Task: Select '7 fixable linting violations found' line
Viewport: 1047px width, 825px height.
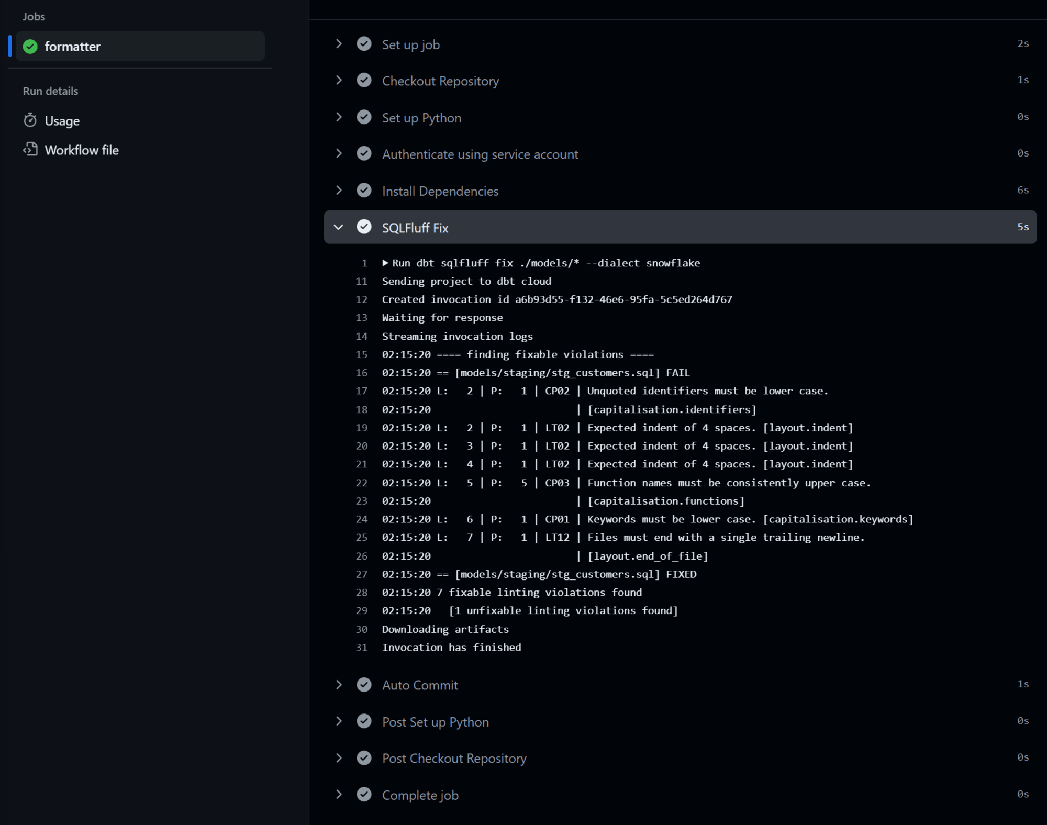Action: tap(512, 593)
